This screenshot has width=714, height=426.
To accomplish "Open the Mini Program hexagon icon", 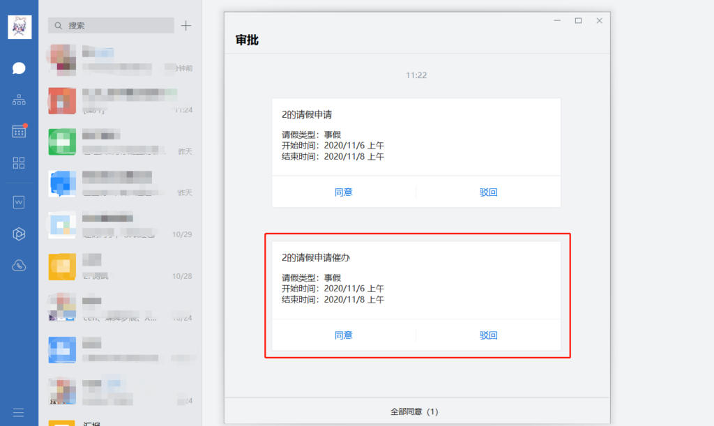I will (19, 233).
